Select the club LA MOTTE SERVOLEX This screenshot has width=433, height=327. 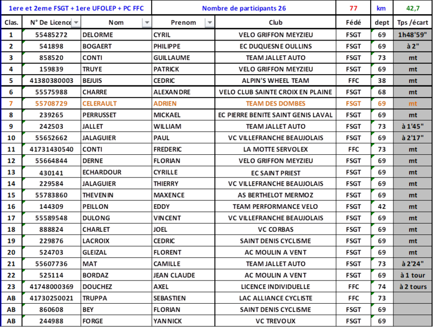[x=275, y=149]
